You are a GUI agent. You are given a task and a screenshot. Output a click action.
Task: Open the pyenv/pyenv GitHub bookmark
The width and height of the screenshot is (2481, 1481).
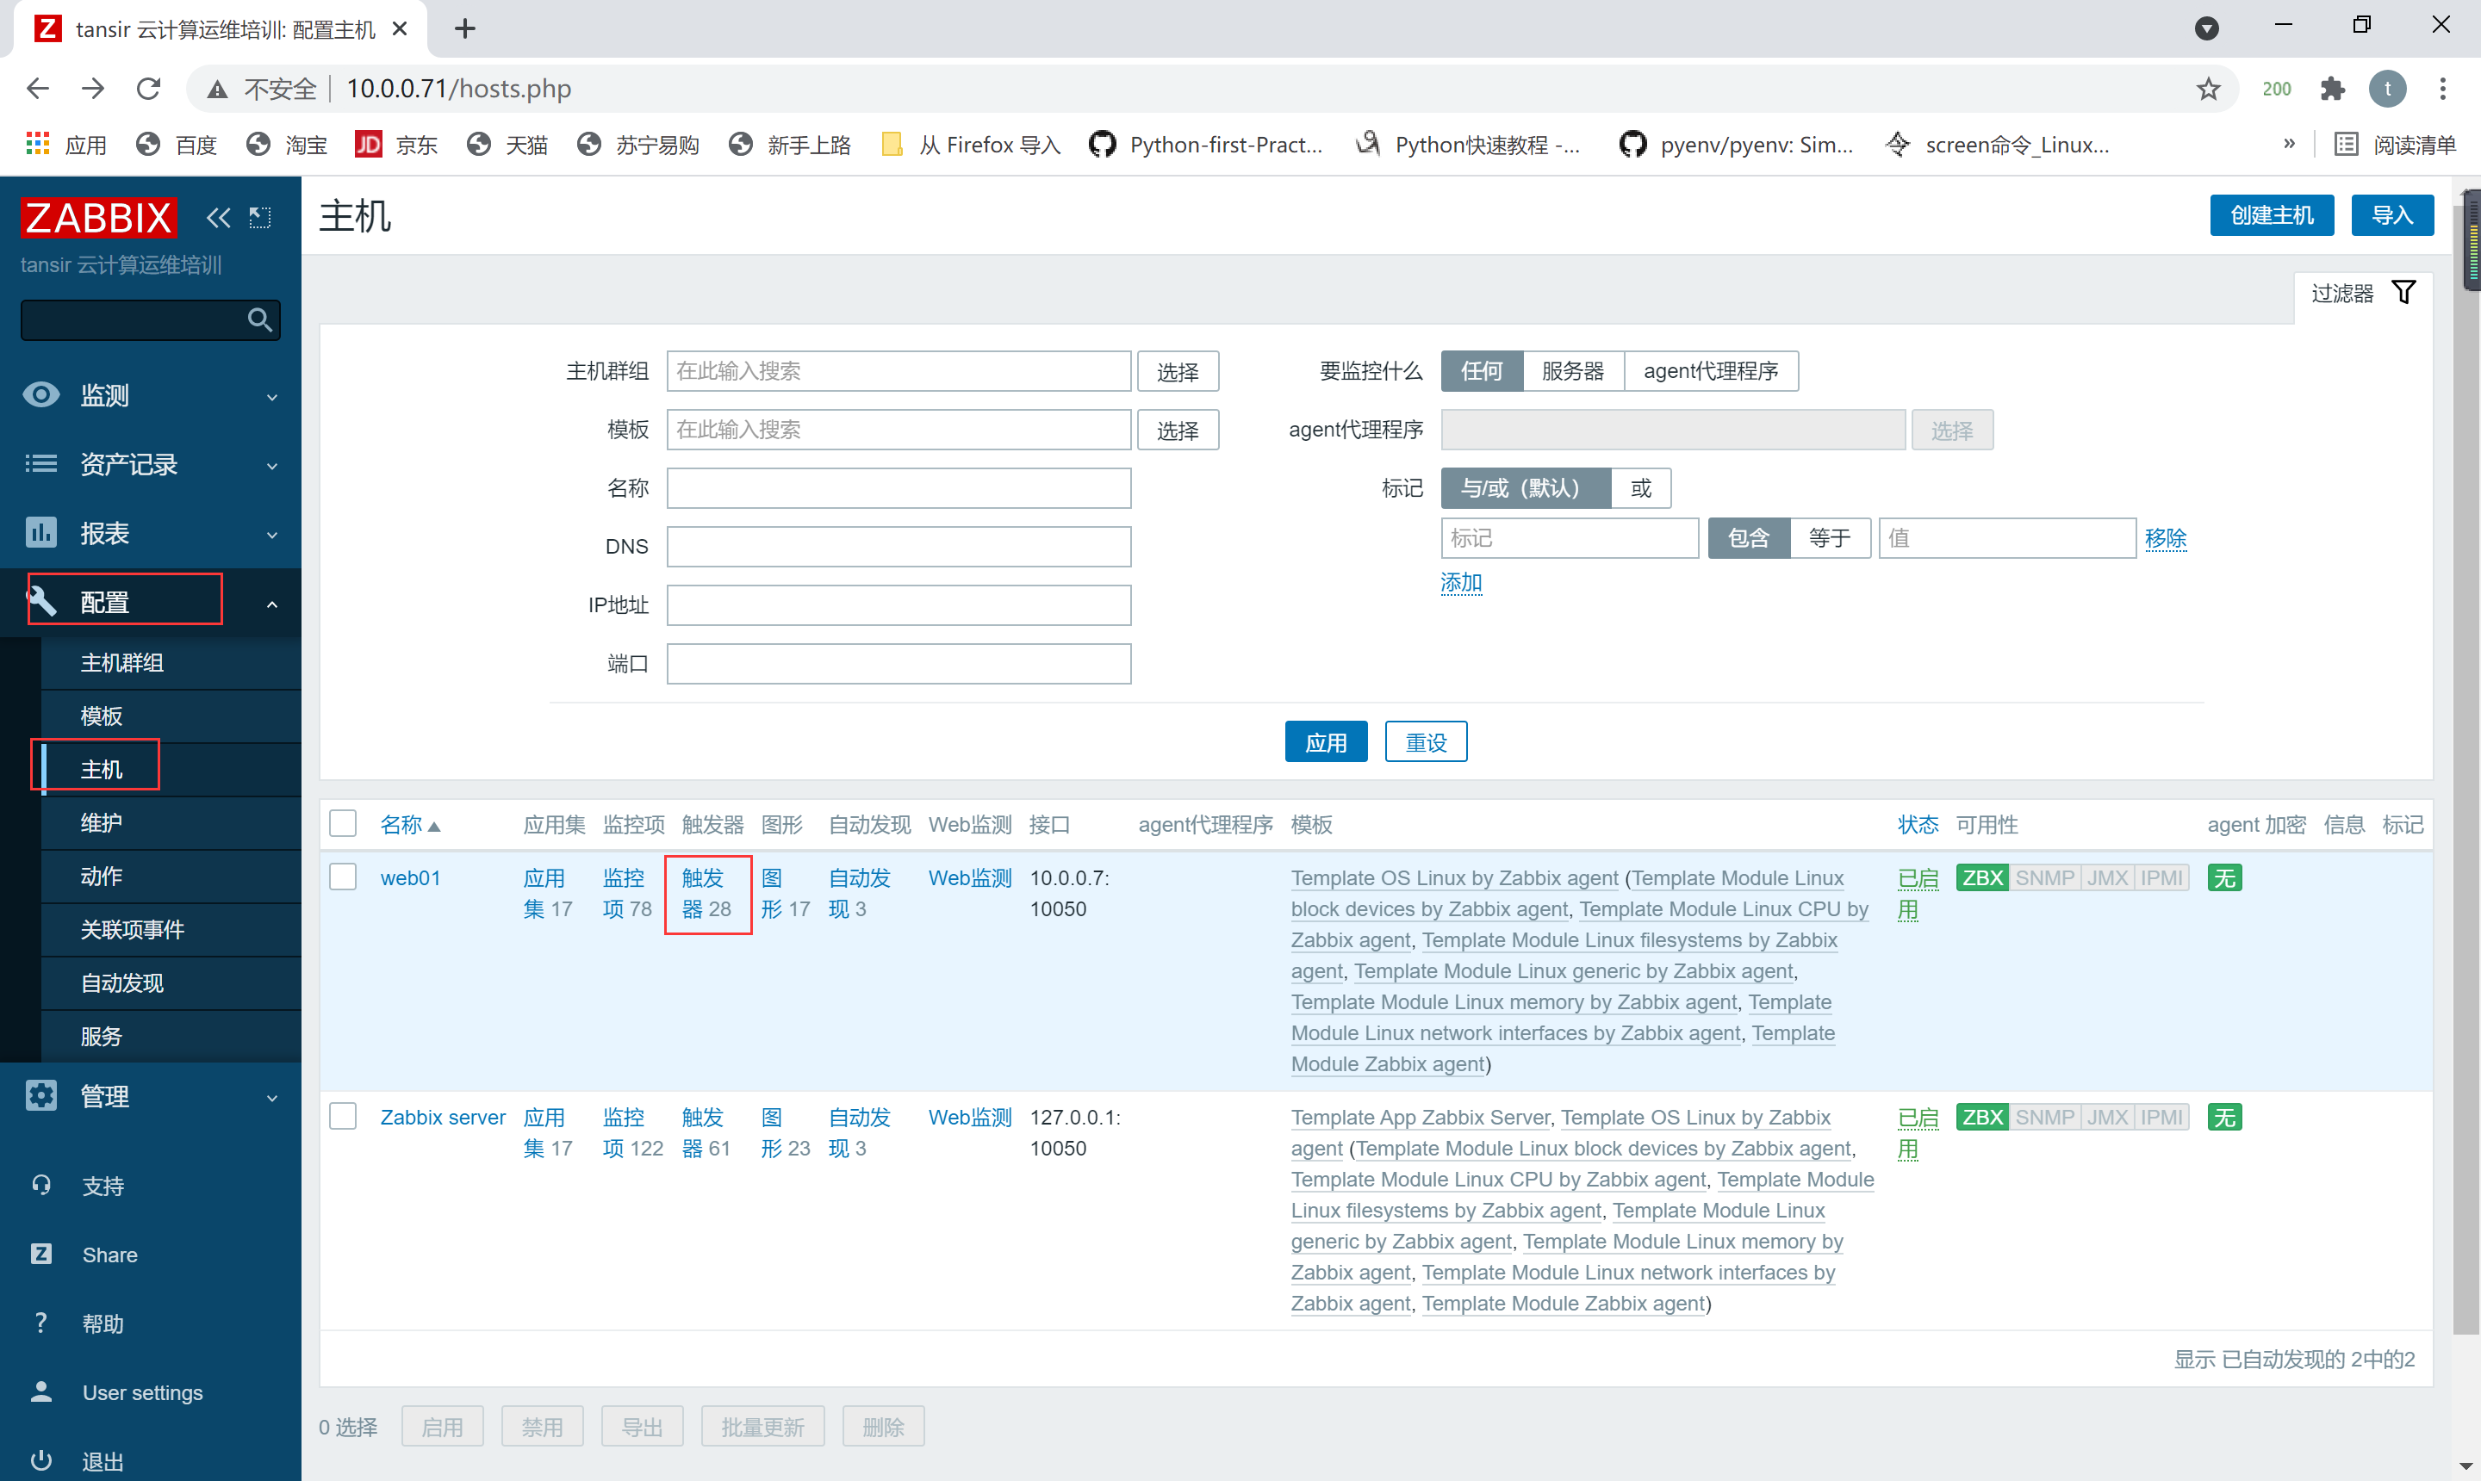[1738, 145]
